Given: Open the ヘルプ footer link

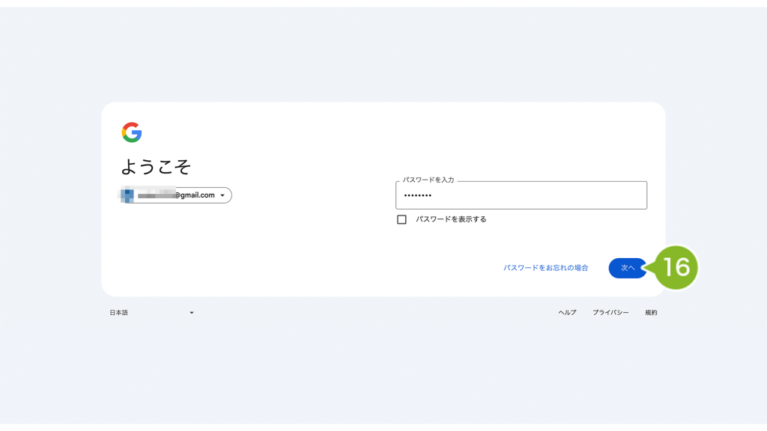Looking at the screenshot, I should (x=567, y=313).
